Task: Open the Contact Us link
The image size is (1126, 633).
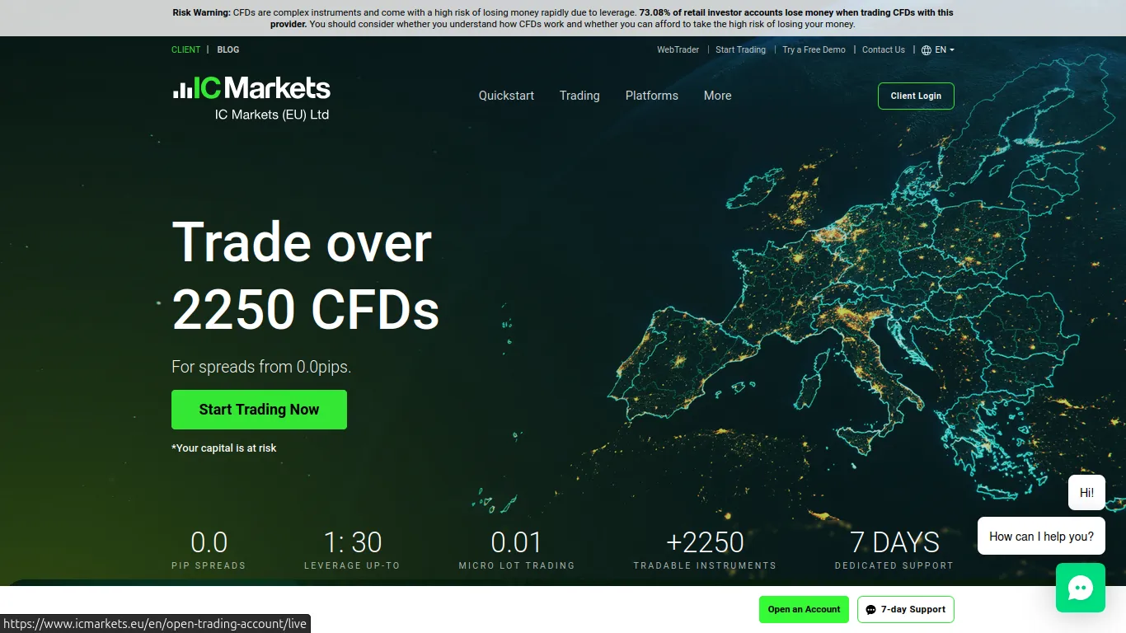Action: (884, 49)
